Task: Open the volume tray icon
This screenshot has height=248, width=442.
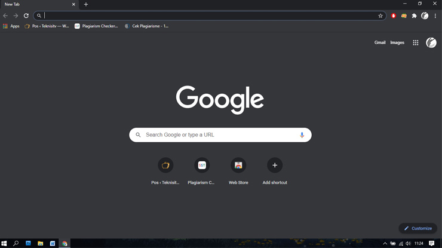Action: coord(408,243)
